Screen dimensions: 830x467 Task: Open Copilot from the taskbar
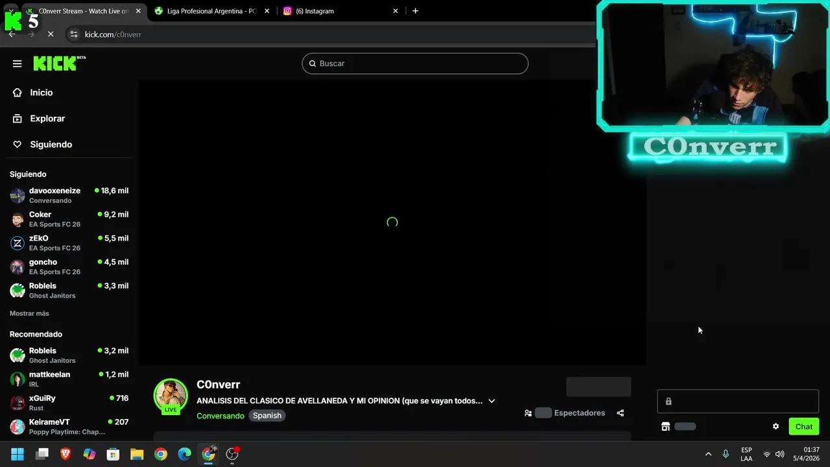coord(89,454)
